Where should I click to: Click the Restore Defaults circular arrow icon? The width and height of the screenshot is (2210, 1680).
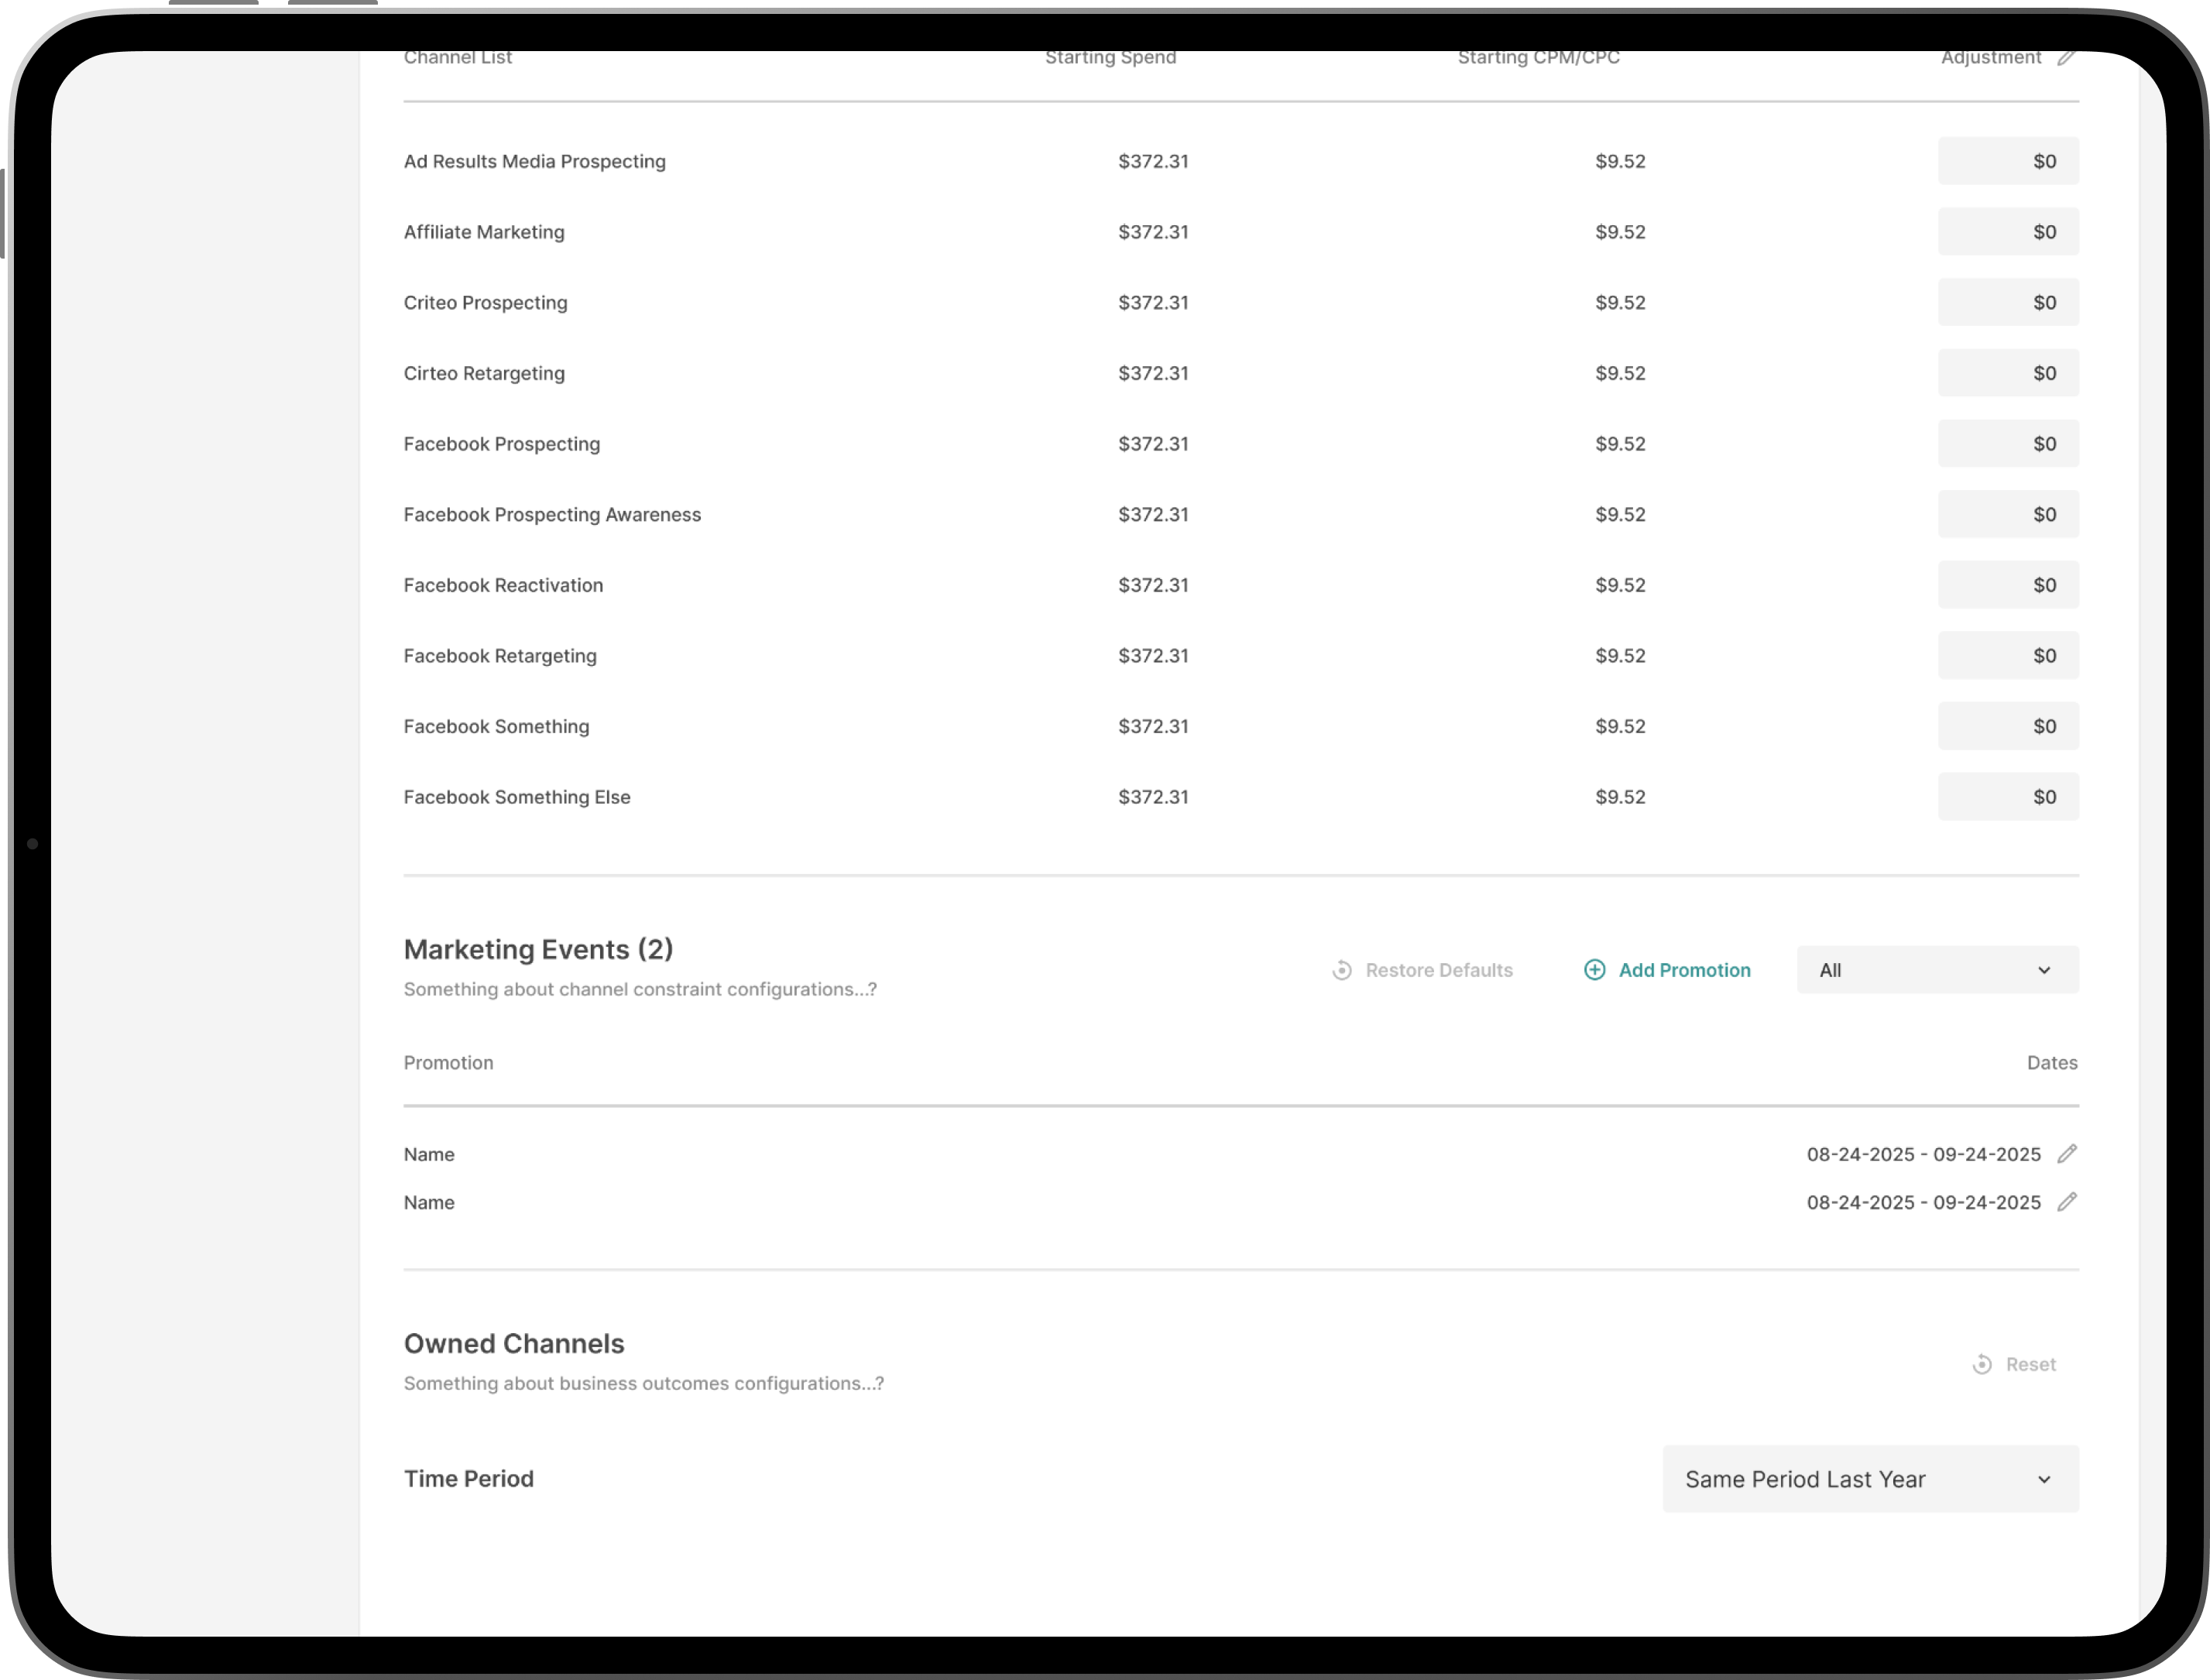[x=1342, y=970]
